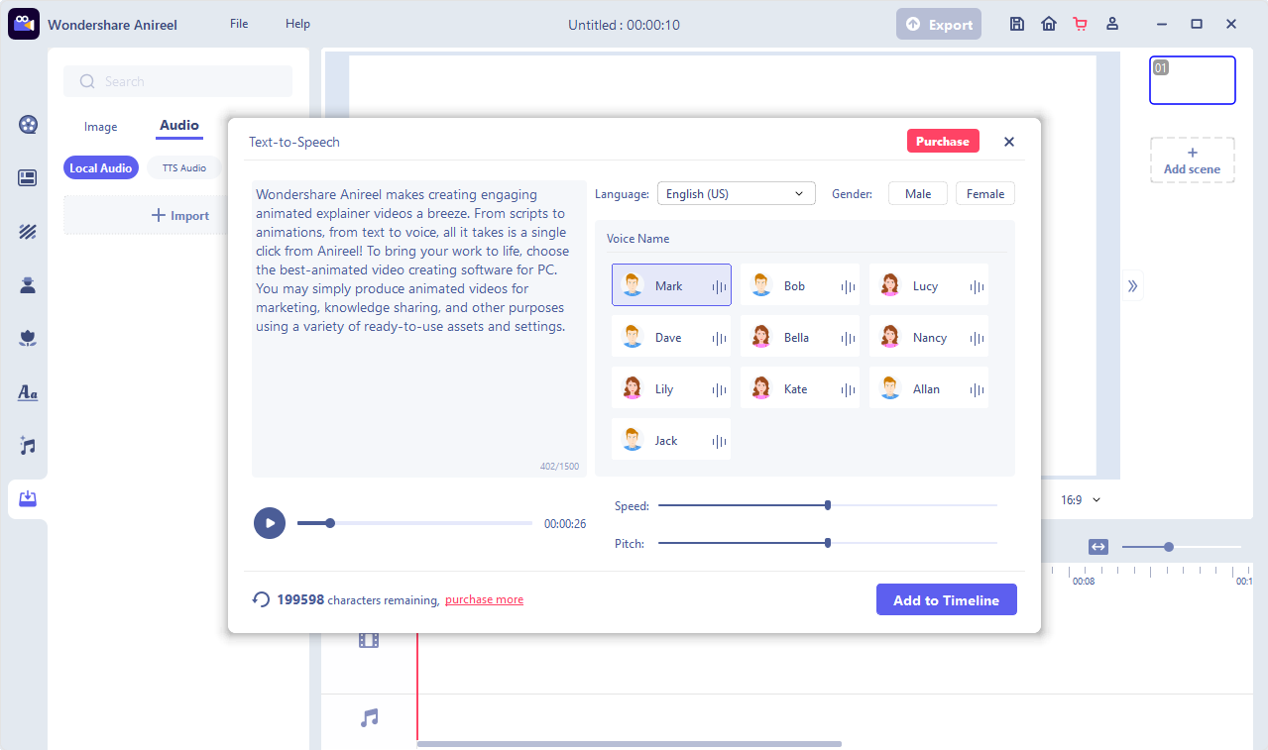Preview Jack voice waveform icon
Image resolution: width=1268 pixels, height=750 pixels.
pos(719,441)
